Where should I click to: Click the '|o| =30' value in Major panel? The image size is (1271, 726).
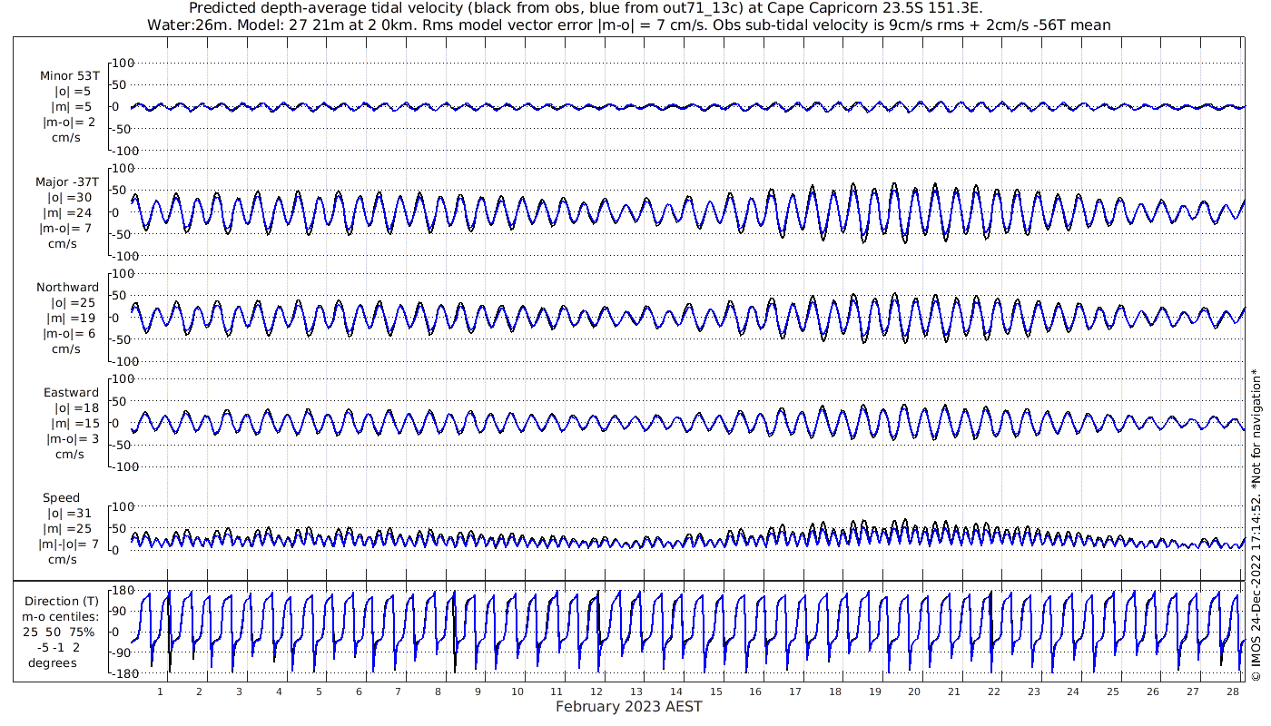click(72, 197)
